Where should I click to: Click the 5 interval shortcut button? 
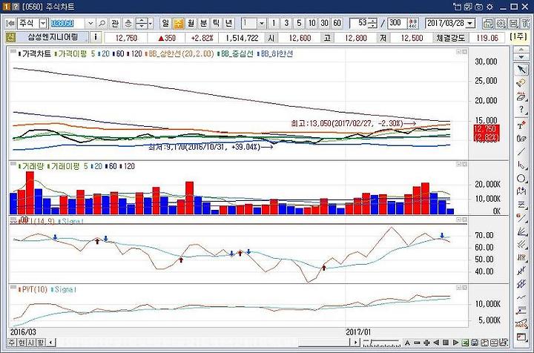click(x=299, y=23)
